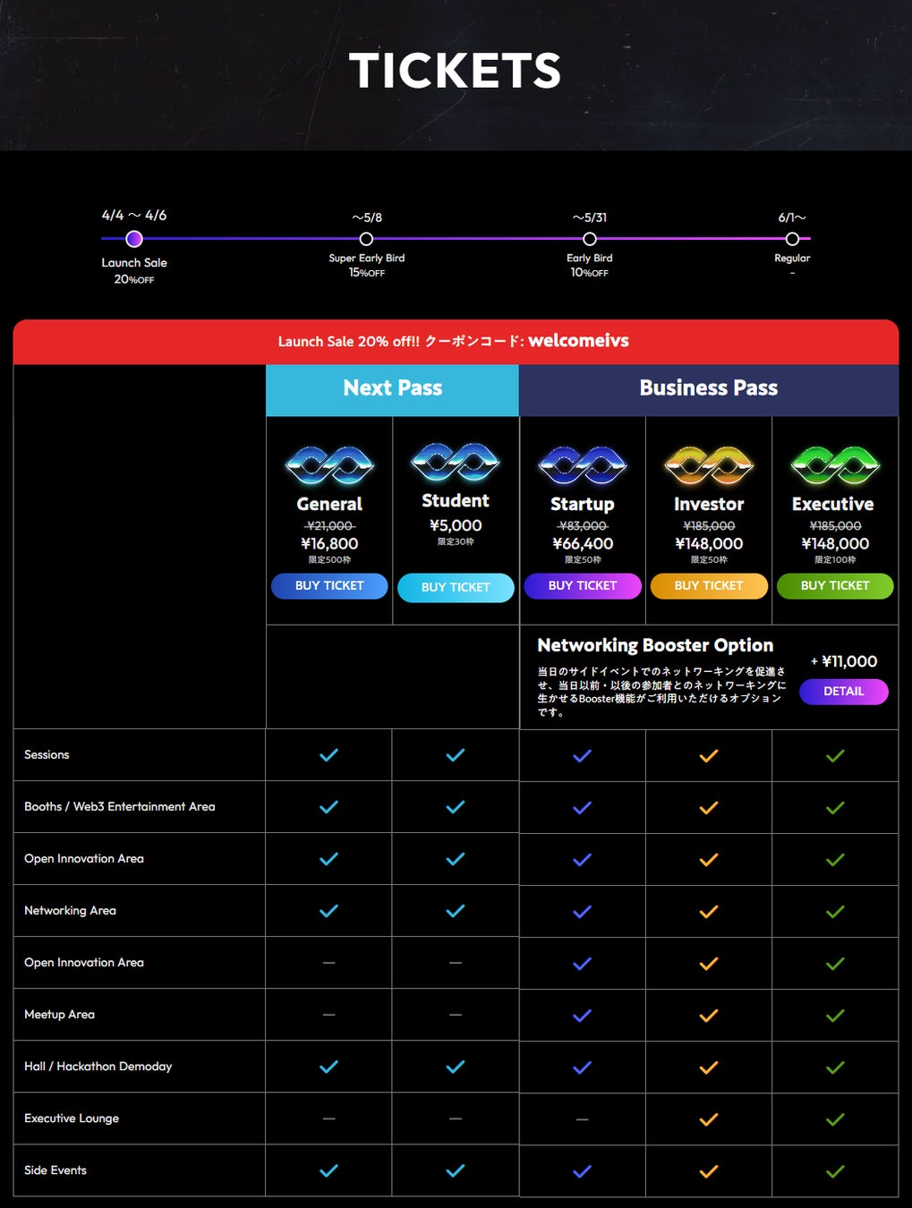Click the Student pass infinity logo icon
The height and width of the screenshot is (1208, 912).
point(456,461)
